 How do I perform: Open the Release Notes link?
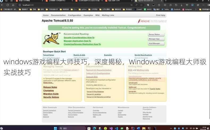(50, 87)
